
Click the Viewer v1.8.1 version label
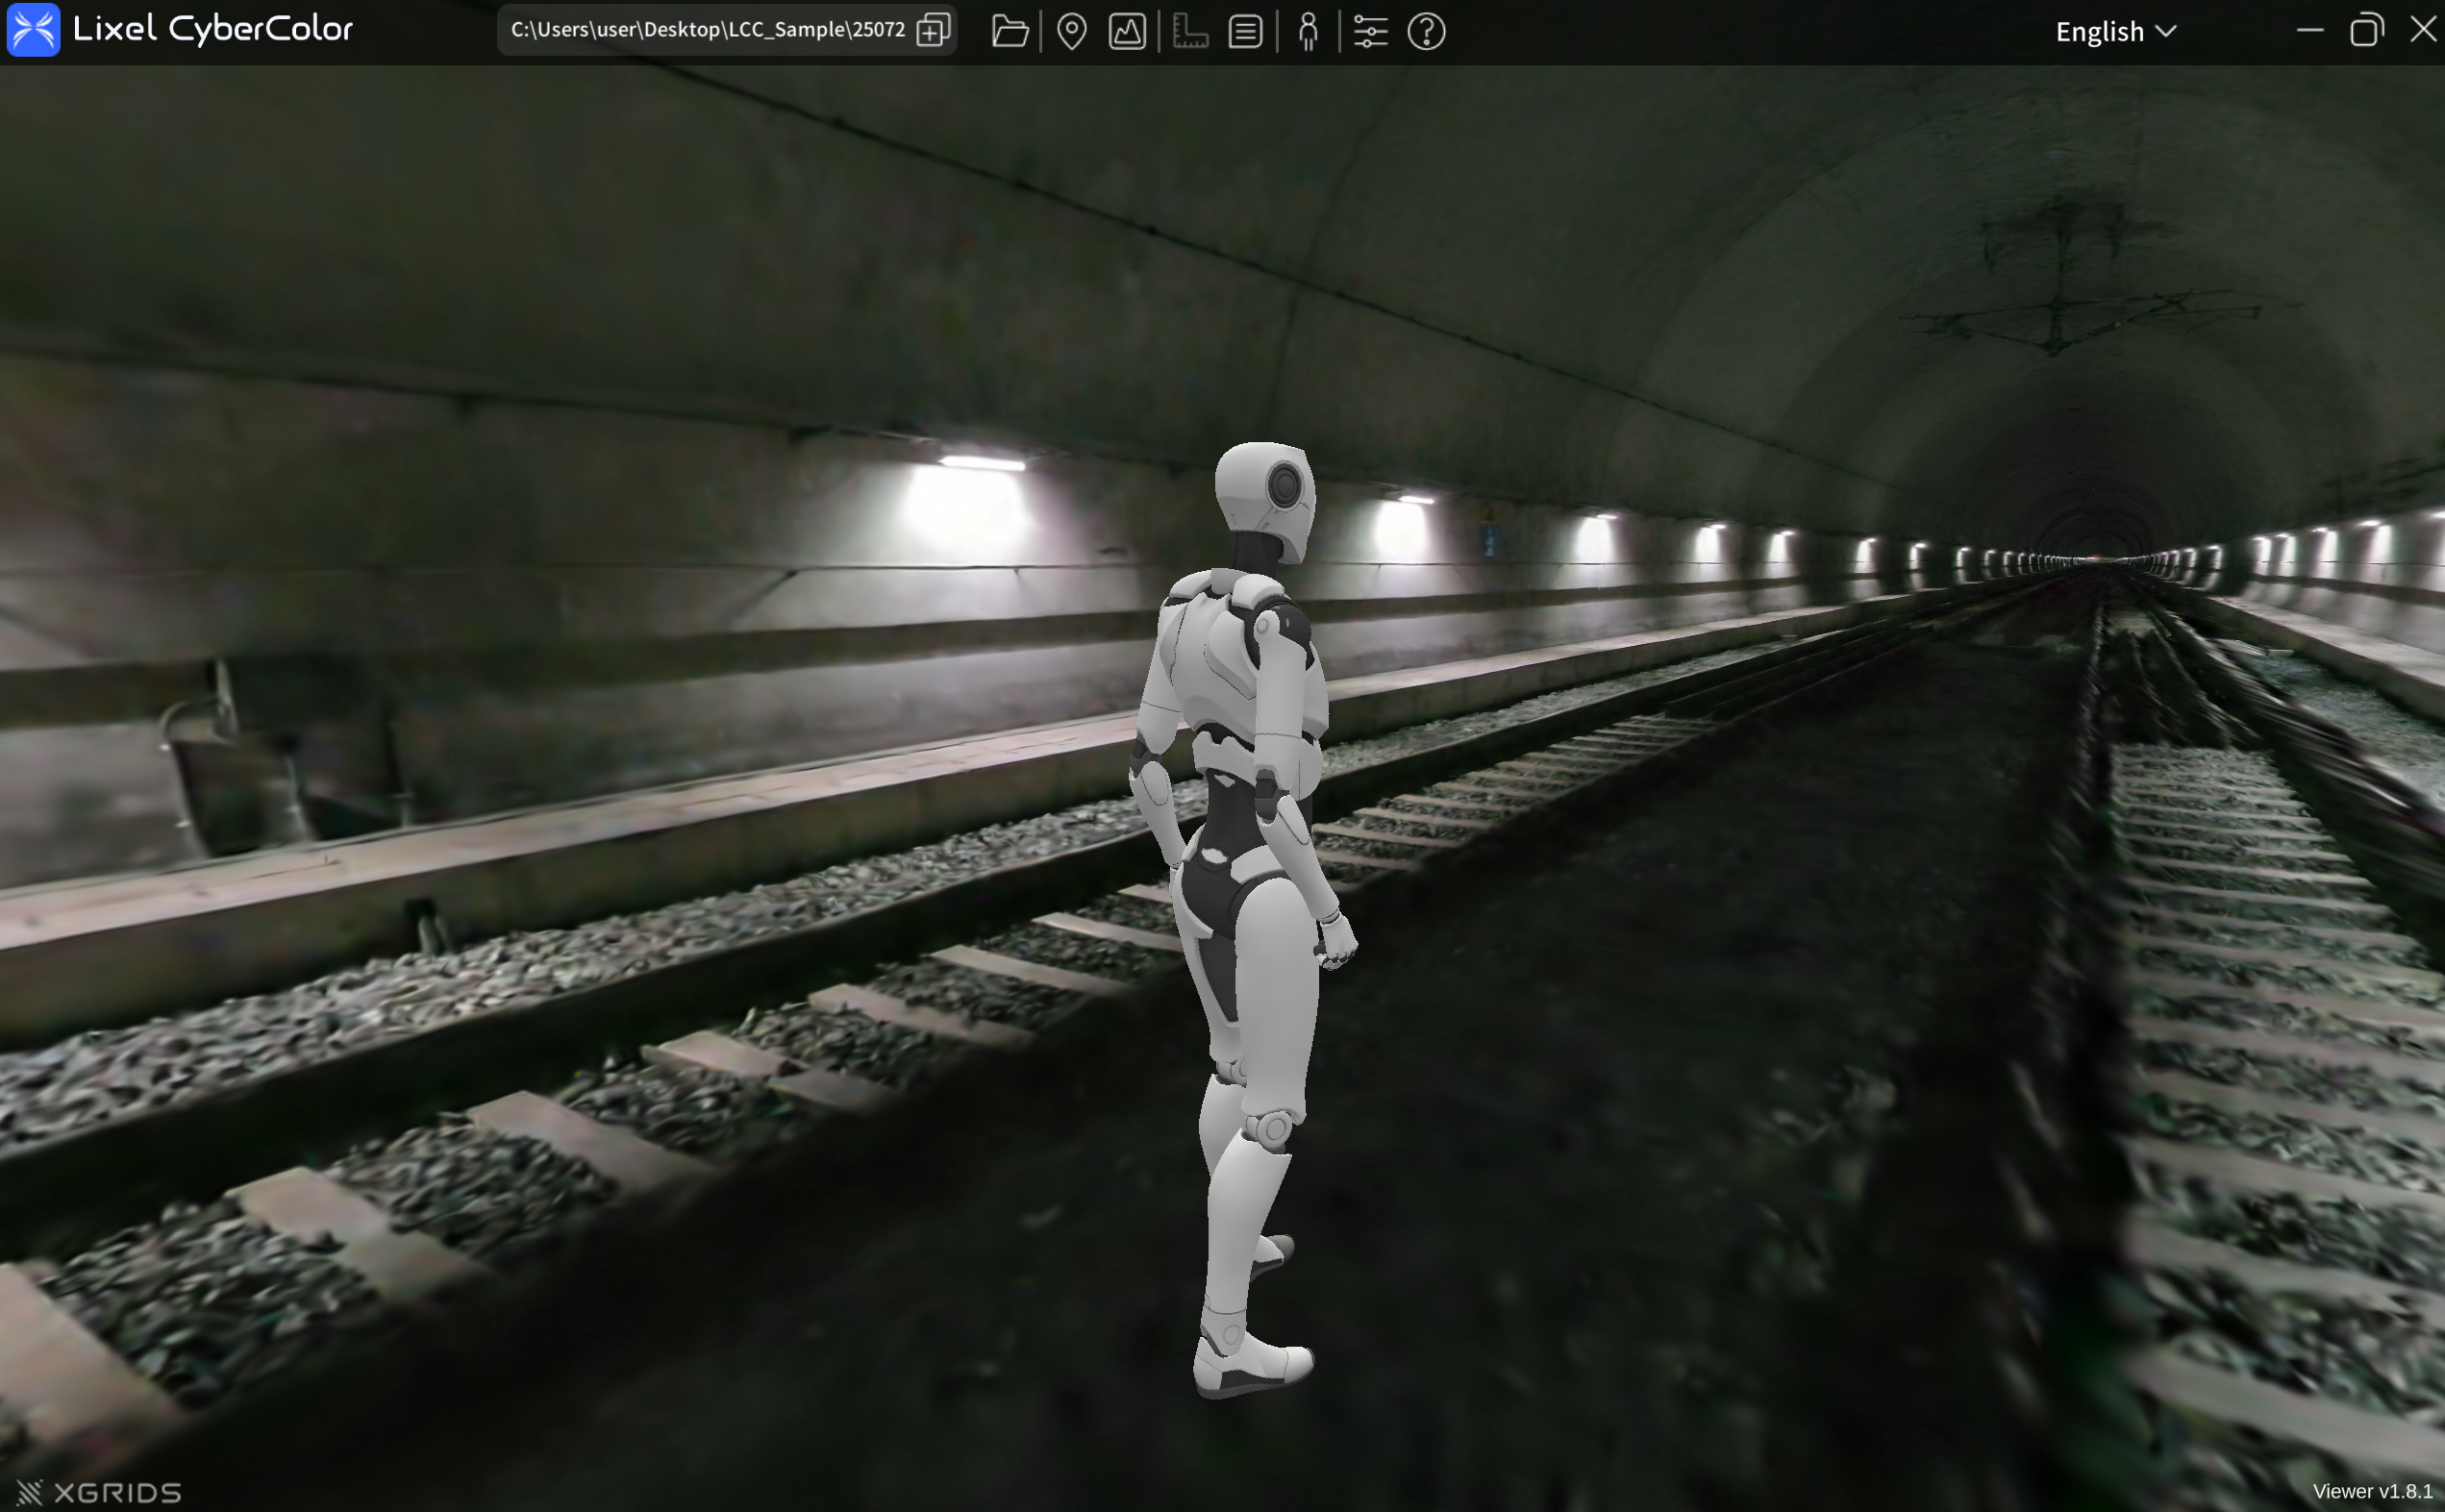(x=2372, y=1491)
